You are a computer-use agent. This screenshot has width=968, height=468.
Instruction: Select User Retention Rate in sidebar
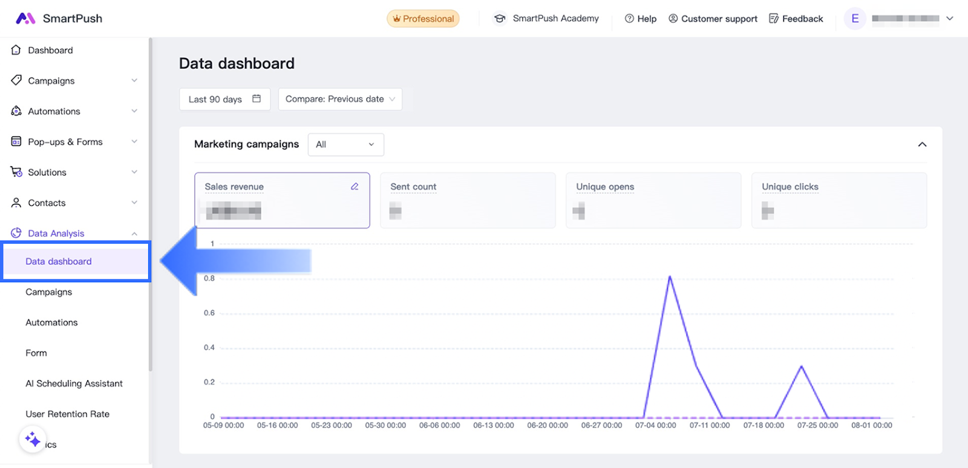67,414
